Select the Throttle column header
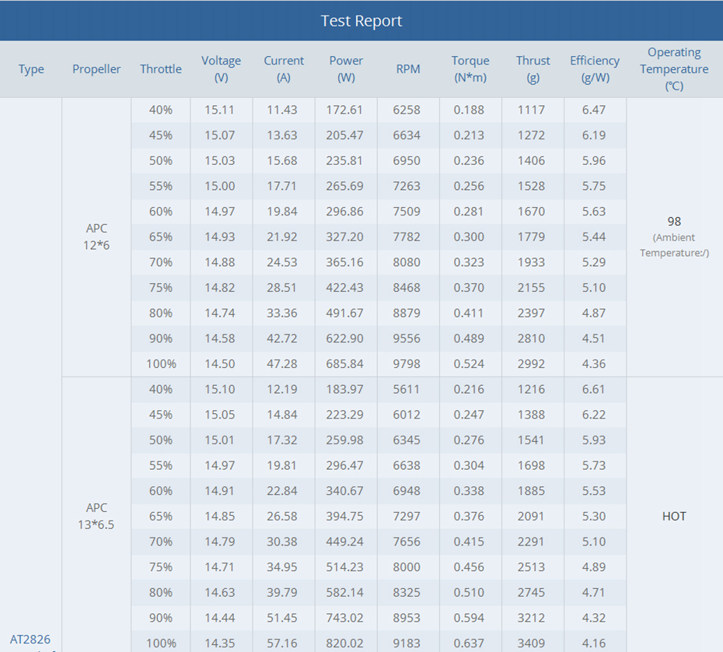This screenshot has height=652, width=723. [161, 69]
